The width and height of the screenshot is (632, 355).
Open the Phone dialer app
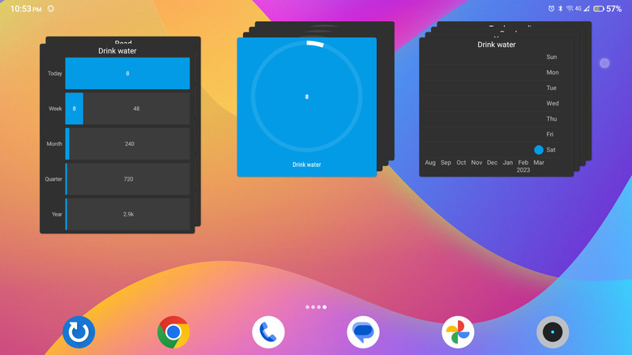click(x=268, y=332)
